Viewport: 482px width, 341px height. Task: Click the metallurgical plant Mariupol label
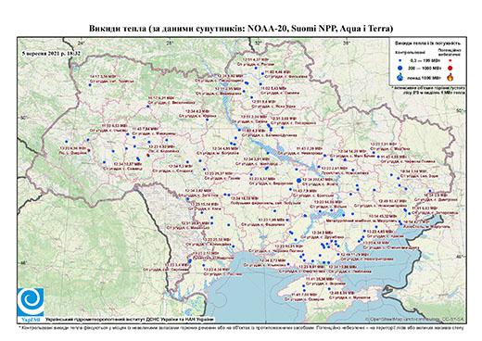[361, 221]
